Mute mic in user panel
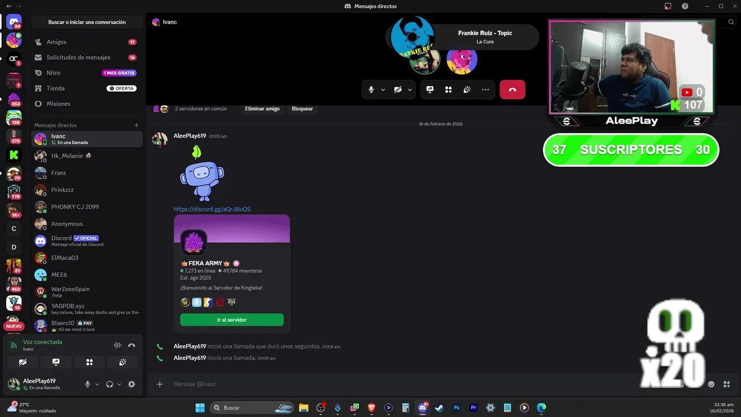This screenshot has height=417, width=741. tap(87, 384)
